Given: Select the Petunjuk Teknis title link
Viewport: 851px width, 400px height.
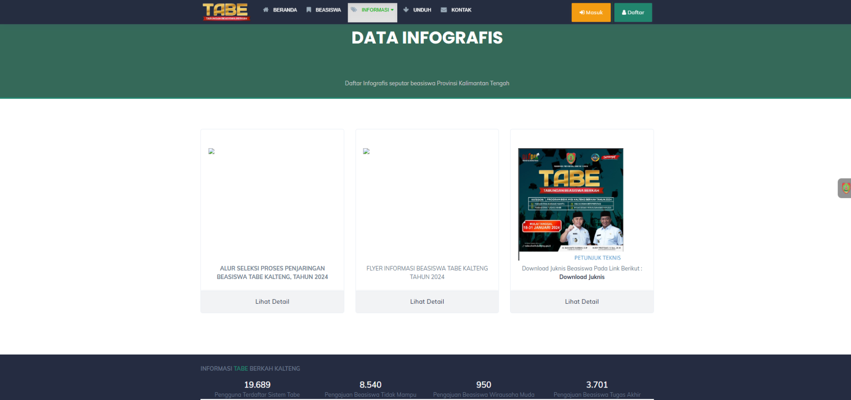Looking at the screenshot, I should (597, 258).
